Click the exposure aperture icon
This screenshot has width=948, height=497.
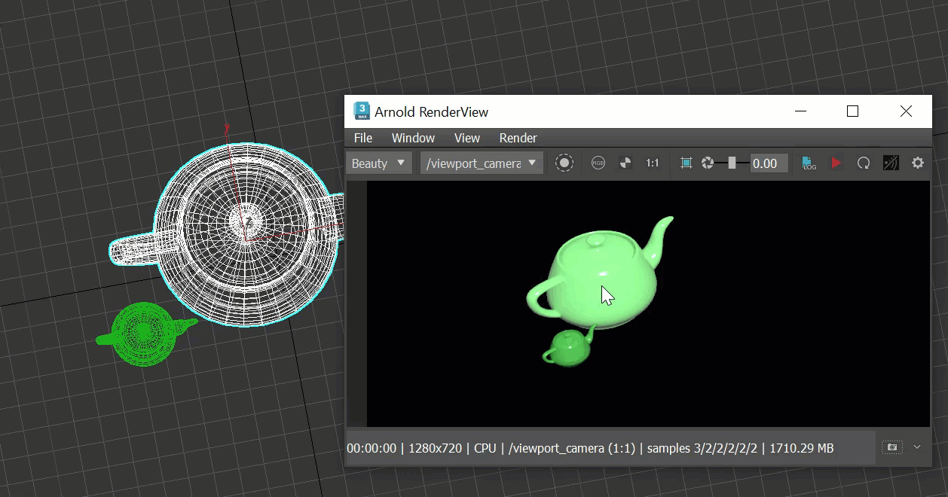(x=708, y=163)
